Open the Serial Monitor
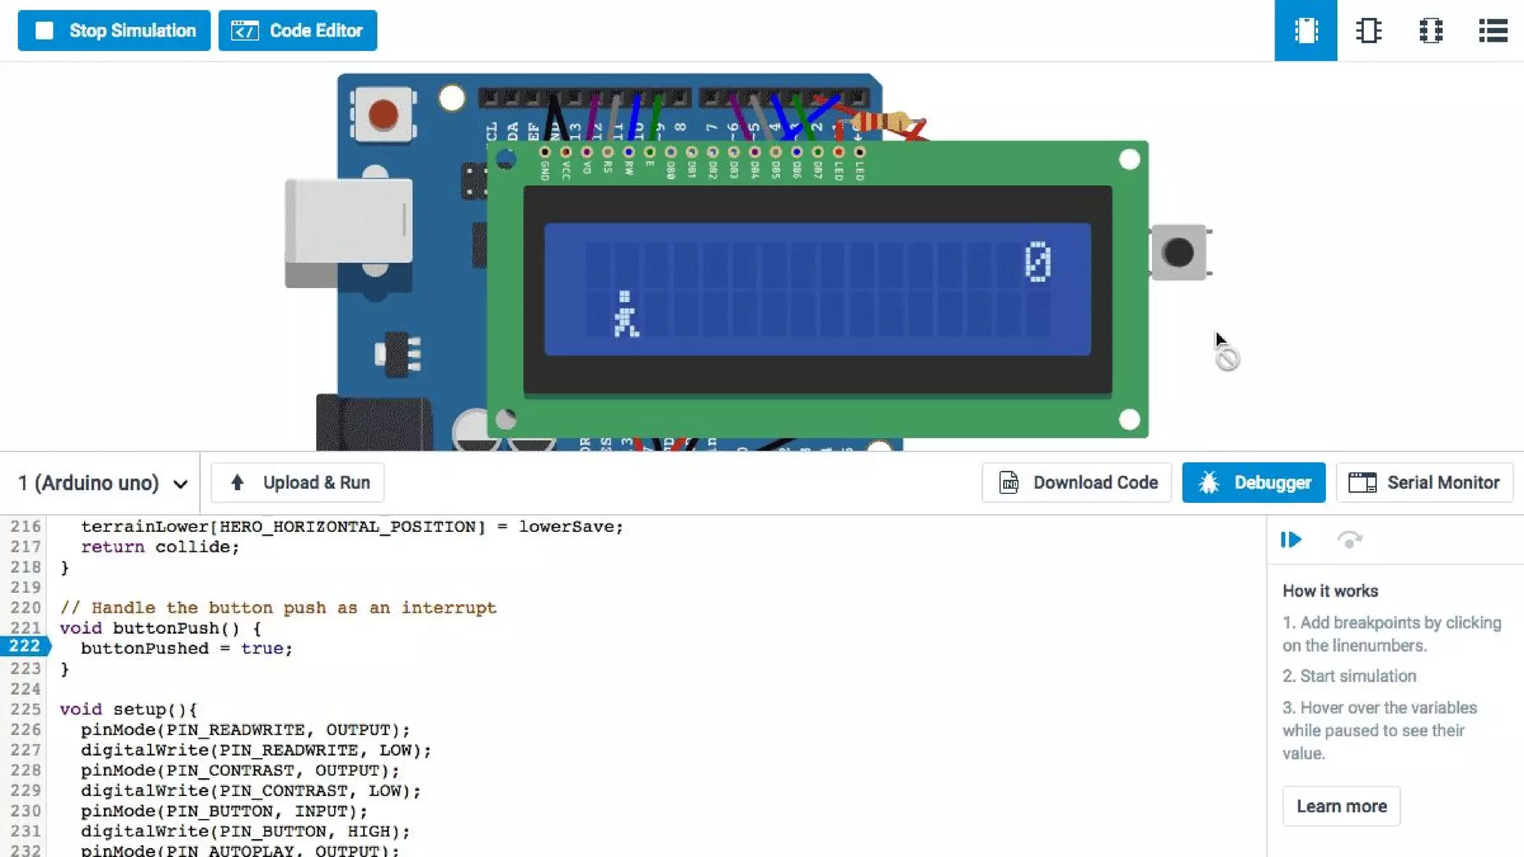 (1424, 483)
